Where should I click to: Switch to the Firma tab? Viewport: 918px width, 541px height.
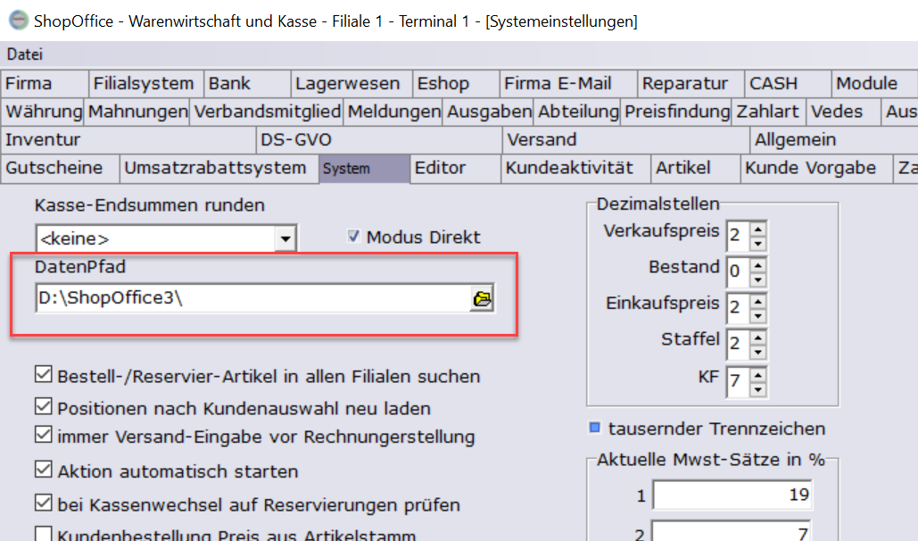tap(45, 83)
